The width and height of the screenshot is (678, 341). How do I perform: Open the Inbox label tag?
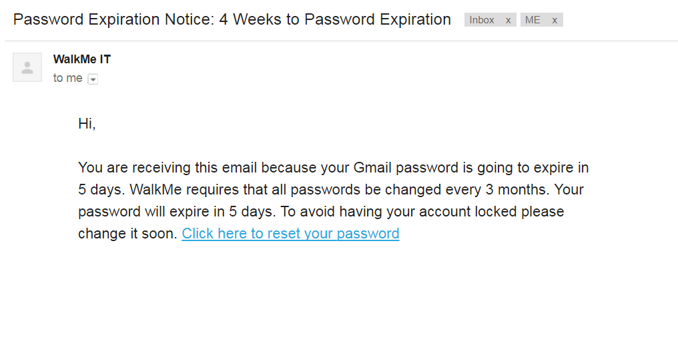[x=482, y=20]
